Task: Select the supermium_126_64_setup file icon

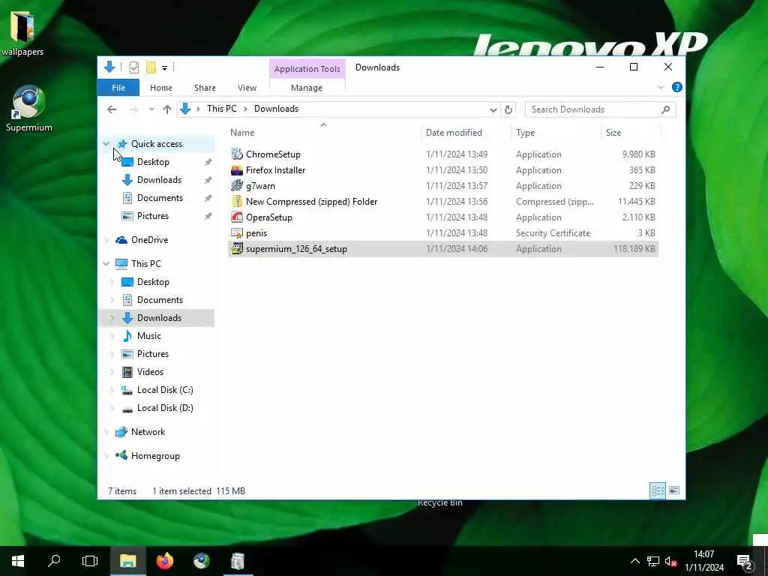Action: point(237,248)
